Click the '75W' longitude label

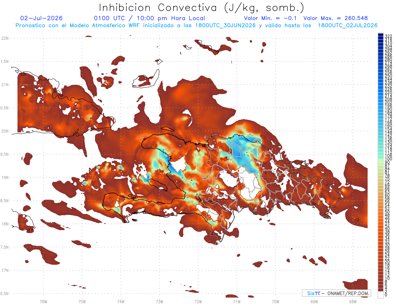click(x=82, y=301)
